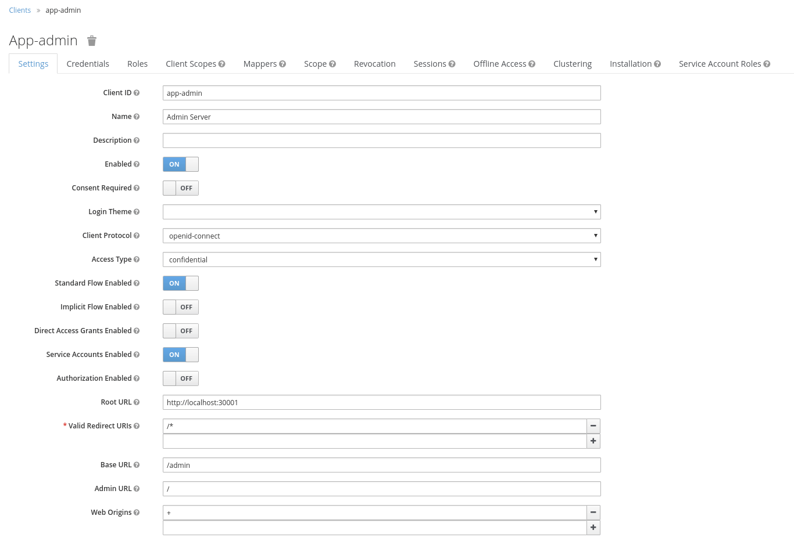Viewport: 794px width, 541px height.
Task: Click help icon next to Access Type
Action: click(x=137, y=259)
